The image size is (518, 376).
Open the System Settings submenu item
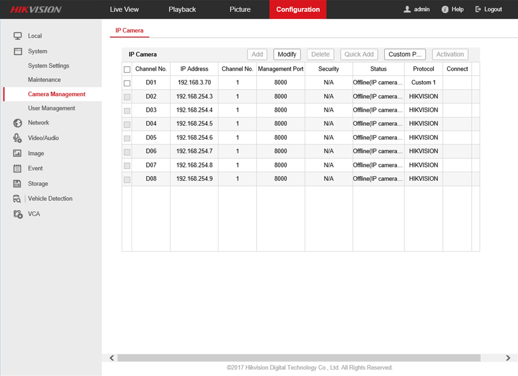[x=49, y=66]
